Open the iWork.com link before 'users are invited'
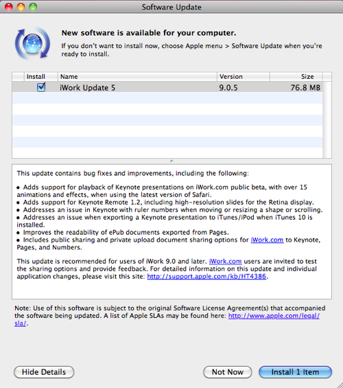The height and width of the screenshot is (388, 343). click(225, 262)
